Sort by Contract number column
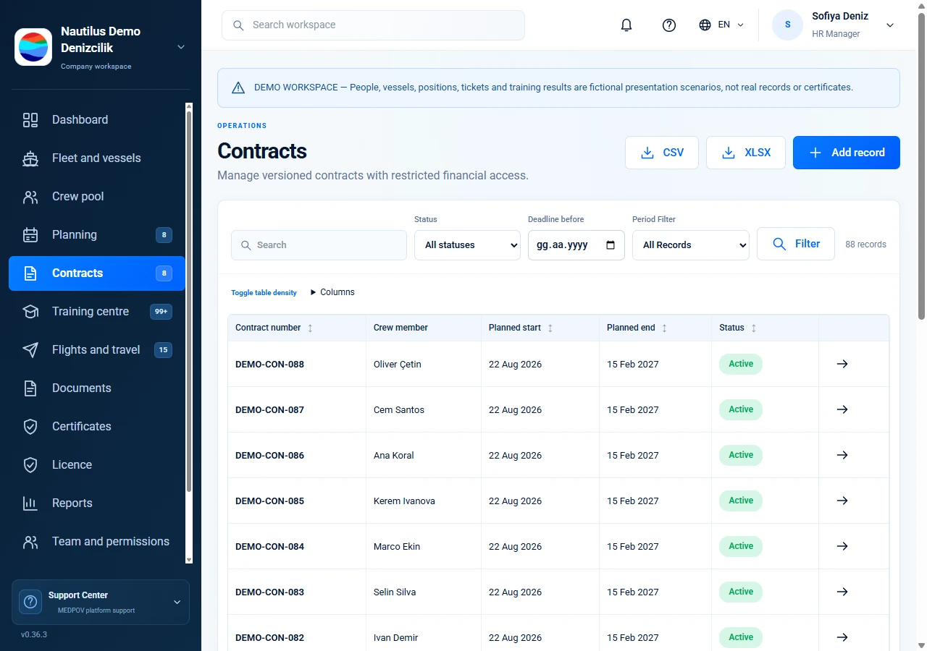Viewport: 927px width, 651px height. [274, 328]
